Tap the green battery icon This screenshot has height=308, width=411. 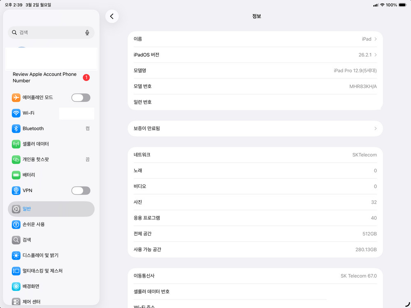[x=16, y=175]
